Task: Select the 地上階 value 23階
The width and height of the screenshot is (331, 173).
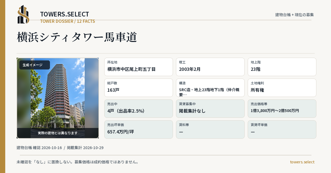Action: [256, 69]
